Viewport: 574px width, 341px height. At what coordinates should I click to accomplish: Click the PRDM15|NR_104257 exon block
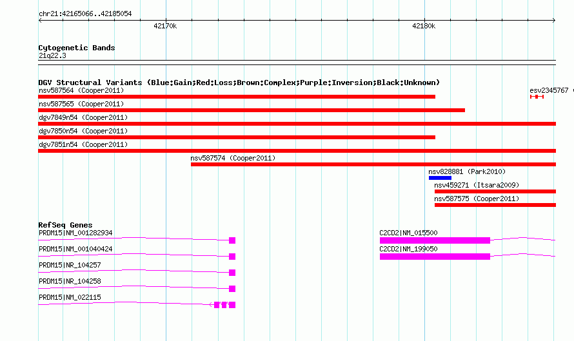pos(232,273)
